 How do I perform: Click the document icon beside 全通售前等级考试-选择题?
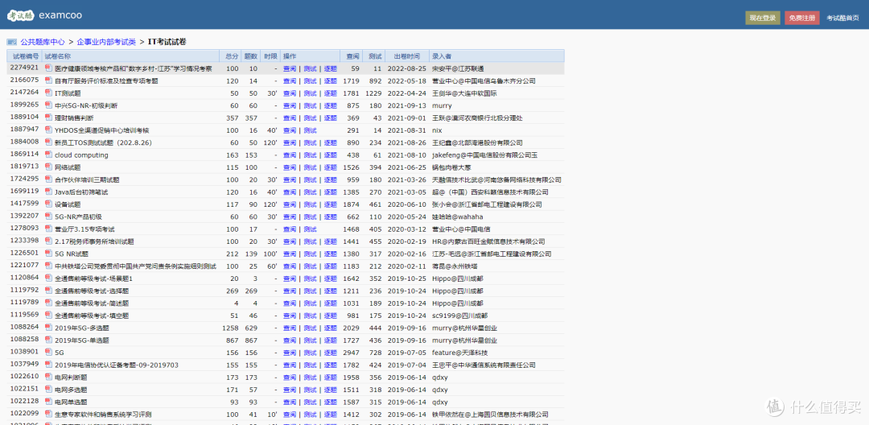pos(48,291)
